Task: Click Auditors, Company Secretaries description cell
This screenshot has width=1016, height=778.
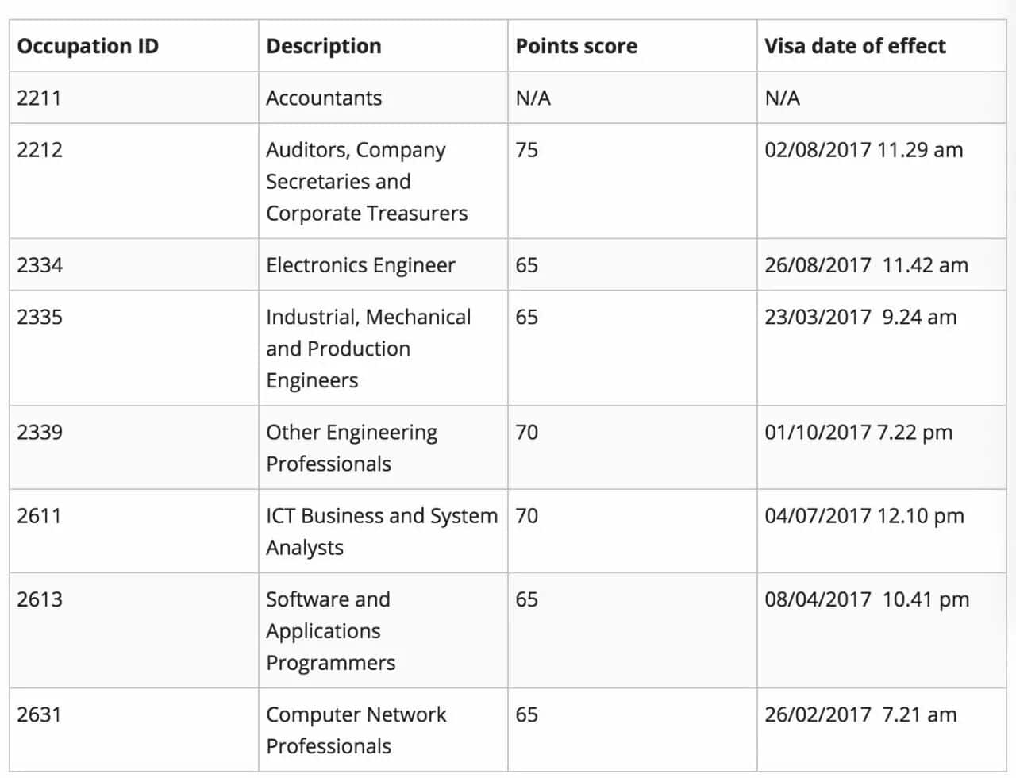Action: click(383, 181)
